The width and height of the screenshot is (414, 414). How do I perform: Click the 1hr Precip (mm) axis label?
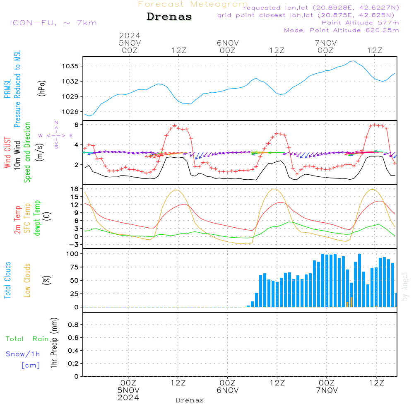tap(53, 343)
